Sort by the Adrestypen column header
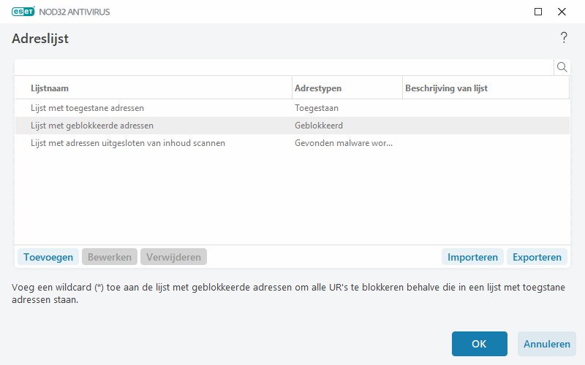Image resolution: width=585 pixels, height=365 pixels. coord(347,88)
